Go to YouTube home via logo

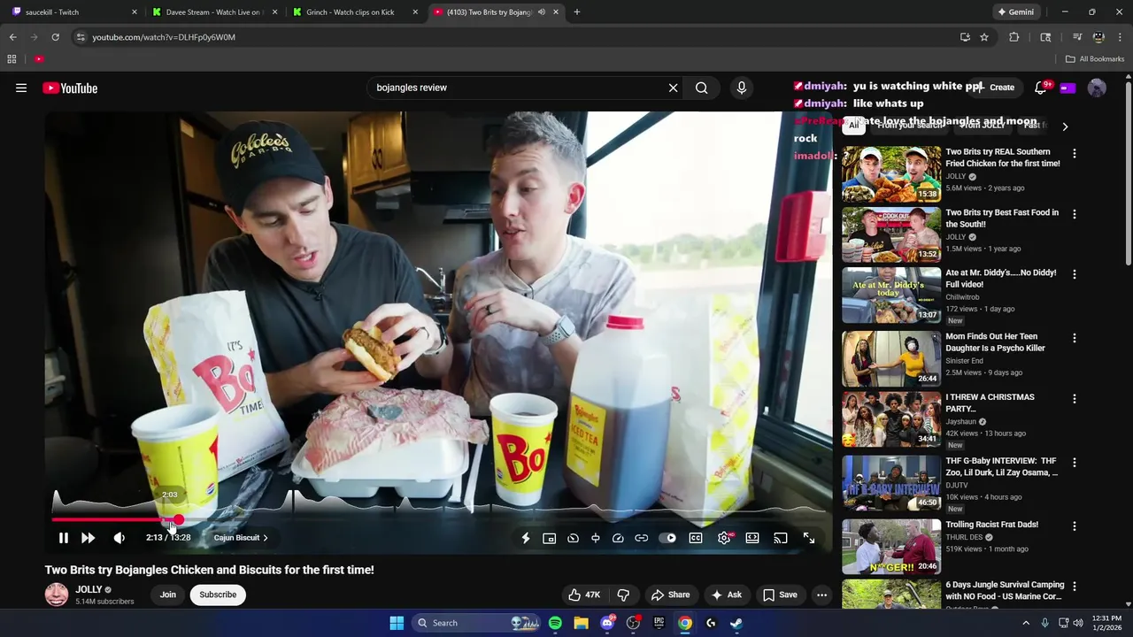click(x=70, y=88)
